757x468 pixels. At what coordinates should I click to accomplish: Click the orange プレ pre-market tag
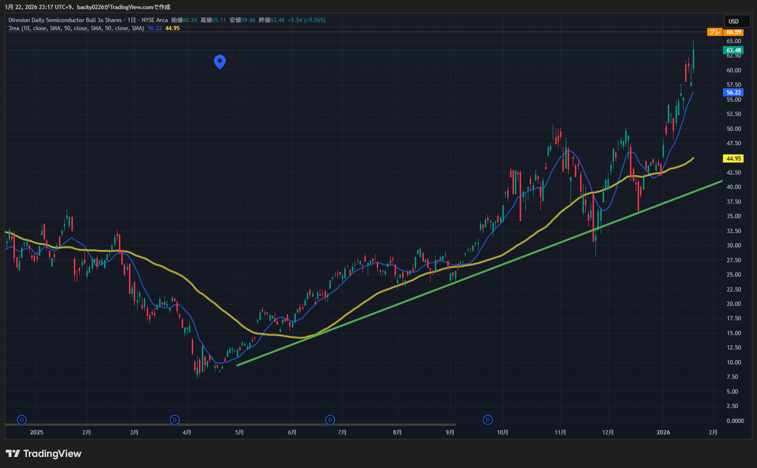715,32
